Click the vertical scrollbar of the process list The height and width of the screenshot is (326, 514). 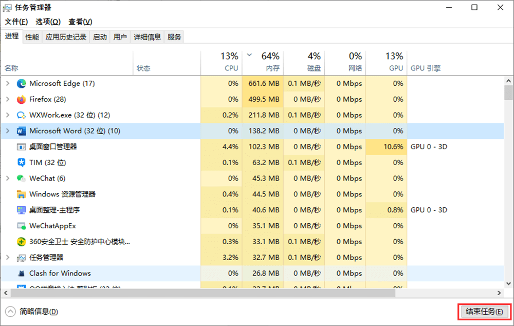pos(508,180)
